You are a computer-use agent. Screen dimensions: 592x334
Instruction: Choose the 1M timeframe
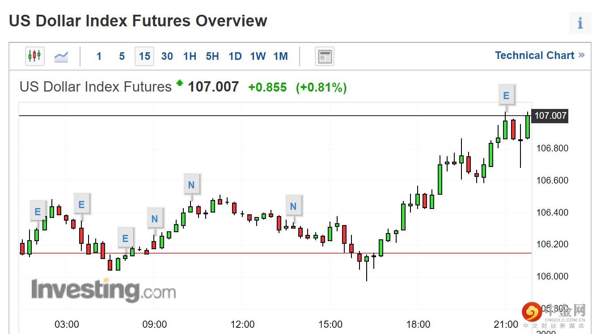click(281, 56)
